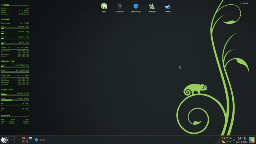Viewport: 256px width, 144px height.
Task: Switch to the Octave task in the taskbar
Action: (x=40, y=140)
